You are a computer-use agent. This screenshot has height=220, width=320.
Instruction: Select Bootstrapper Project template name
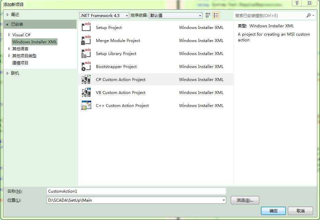(116, 67)
